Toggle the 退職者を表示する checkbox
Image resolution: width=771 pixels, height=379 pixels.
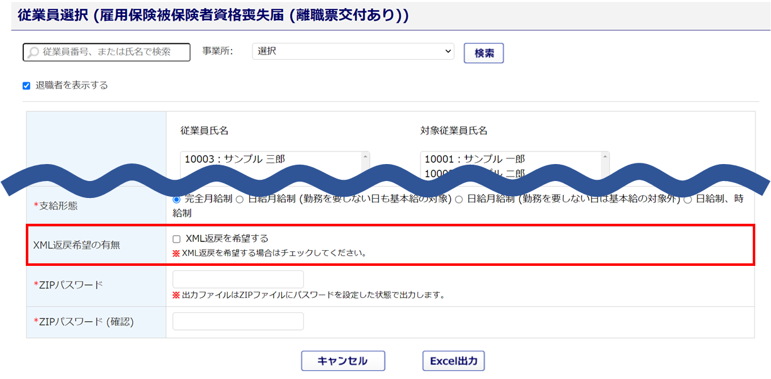[x=26, y=85]
